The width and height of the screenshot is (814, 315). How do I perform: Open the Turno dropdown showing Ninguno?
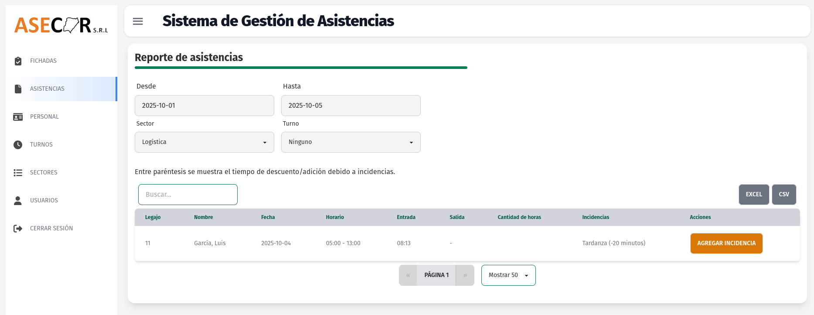351,142
